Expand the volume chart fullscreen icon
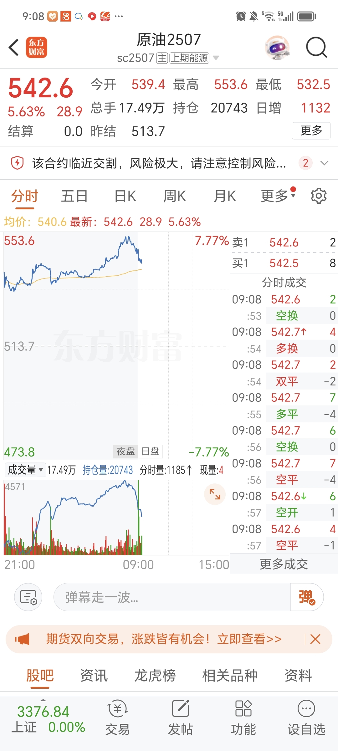The height and width of the screenshot is (751, 338). [x=215, y=494]
